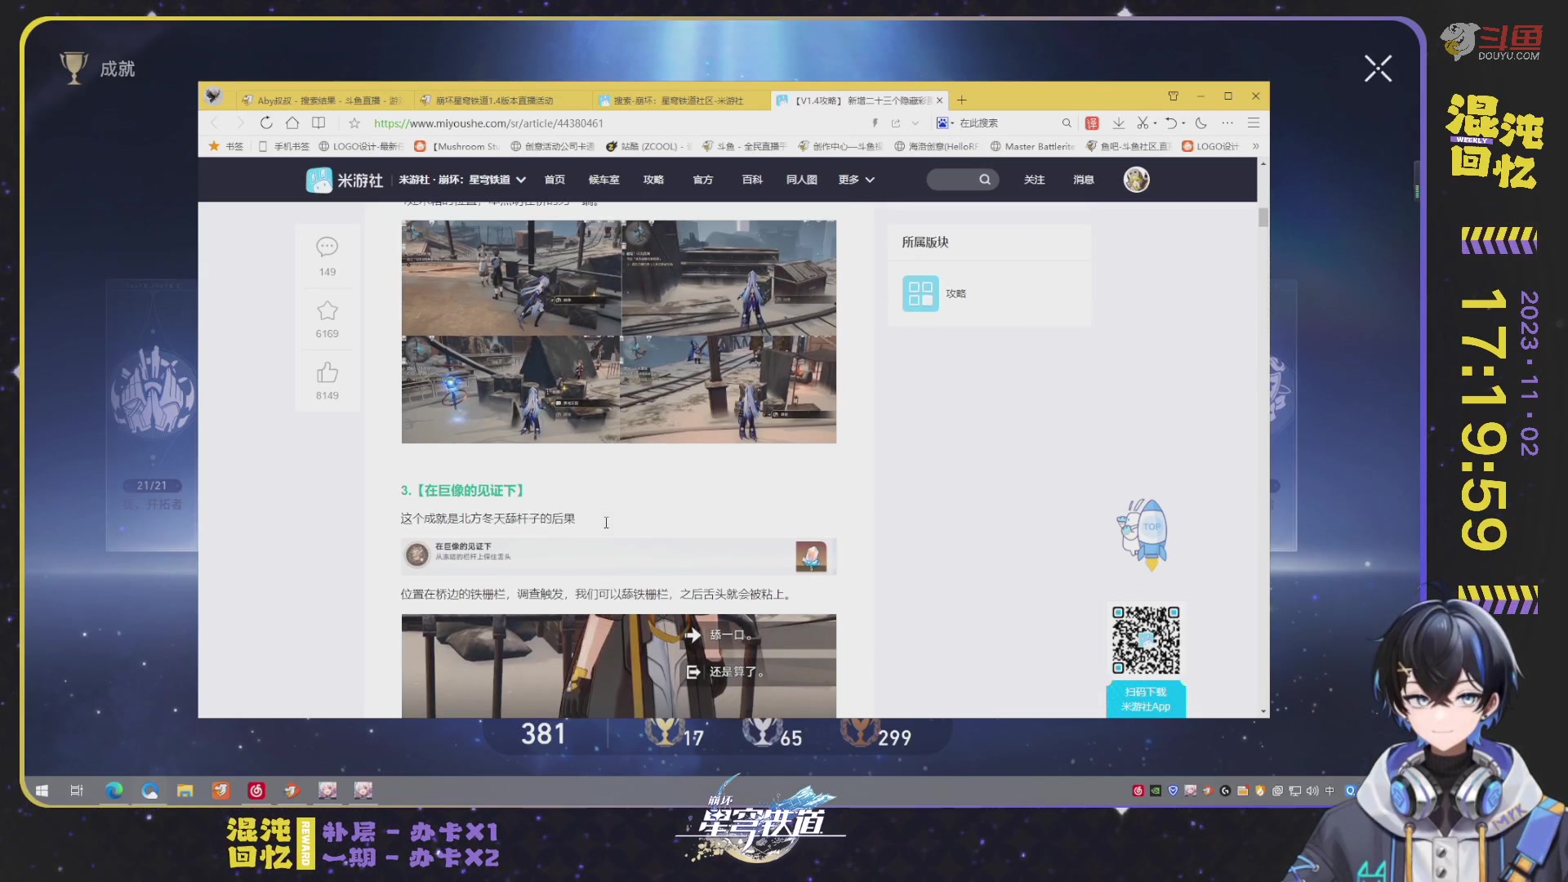
Task: Open the 在巨像的见证下 achievement banner image
Action: pyautogui.click(x=618, y=556)
